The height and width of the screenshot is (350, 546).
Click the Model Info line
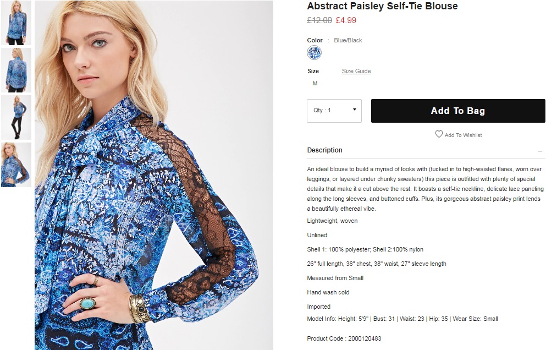pos(402,319)
